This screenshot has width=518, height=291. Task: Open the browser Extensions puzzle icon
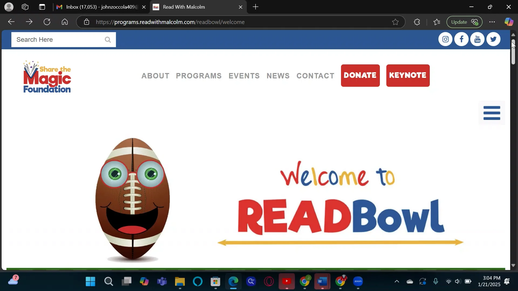417,22
